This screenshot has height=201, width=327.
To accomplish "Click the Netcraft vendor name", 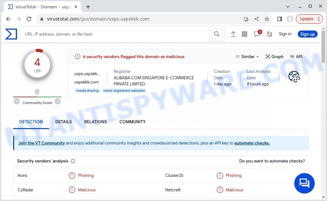I will coord(173,190).
